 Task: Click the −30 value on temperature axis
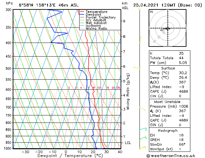tap(25, 152)
